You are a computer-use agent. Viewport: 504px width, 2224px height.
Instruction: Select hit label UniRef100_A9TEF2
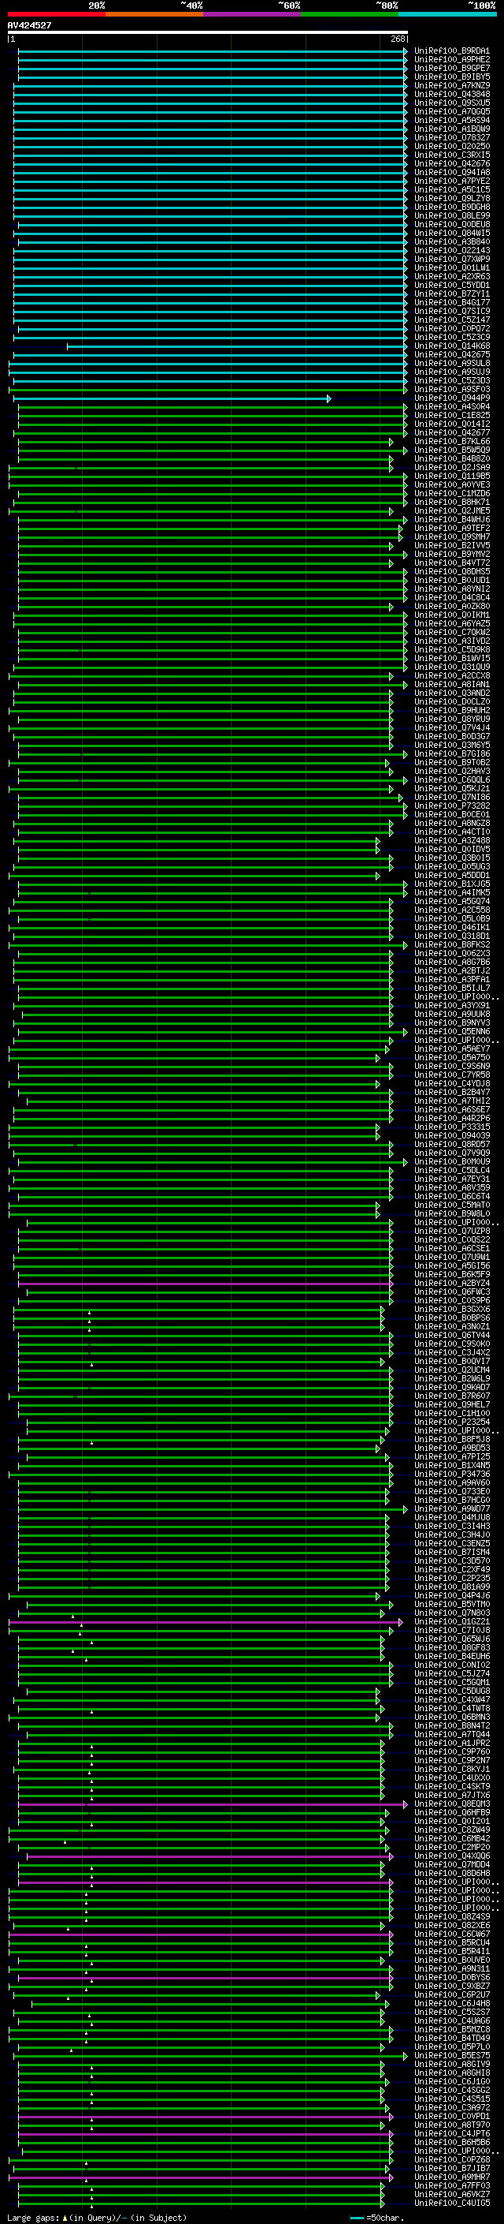pyautogui.click(x=452, y=529)
